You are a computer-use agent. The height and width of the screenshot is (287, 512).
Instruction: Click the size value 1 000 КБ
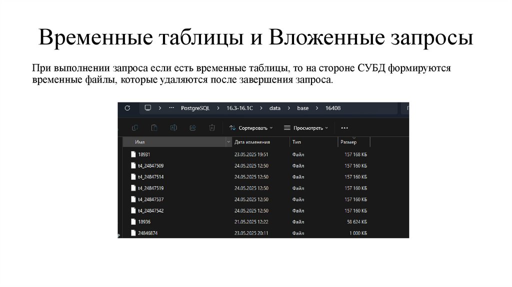358,233
